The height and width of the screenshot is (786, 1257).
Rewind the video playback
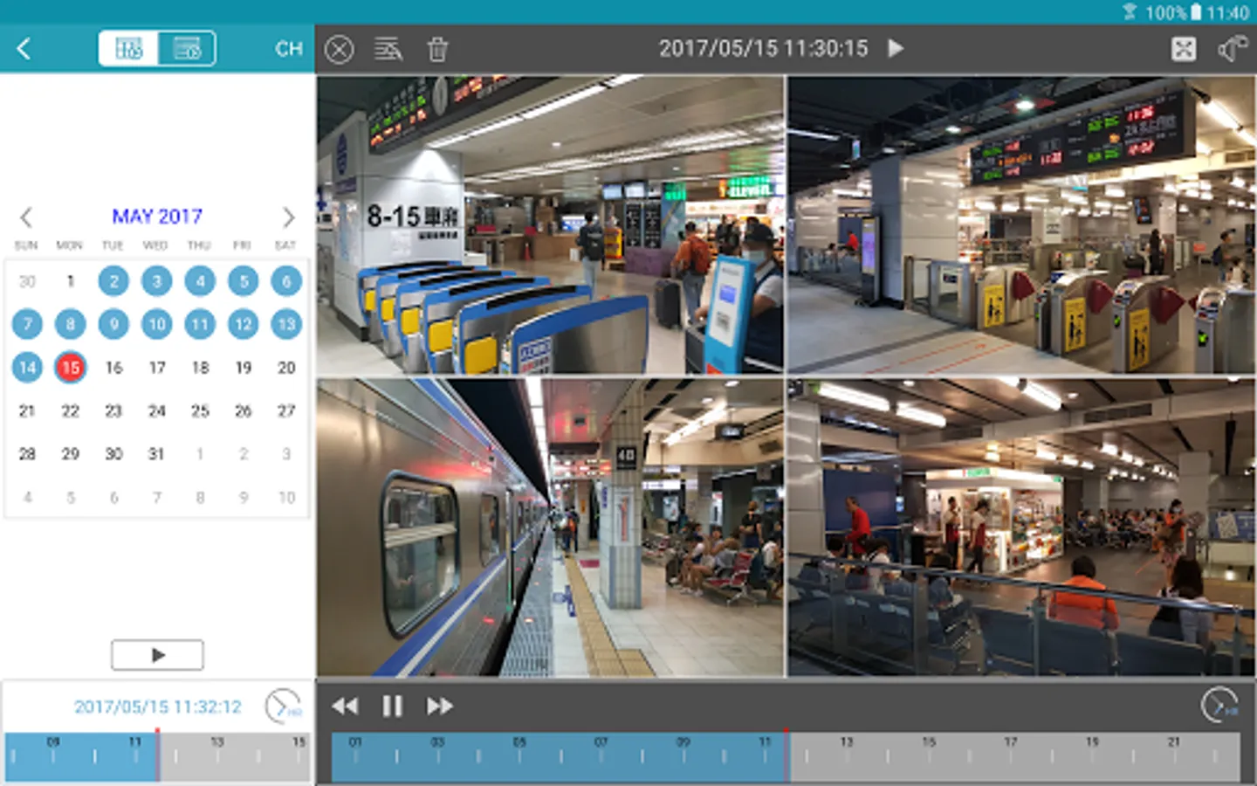pos(345,706)
